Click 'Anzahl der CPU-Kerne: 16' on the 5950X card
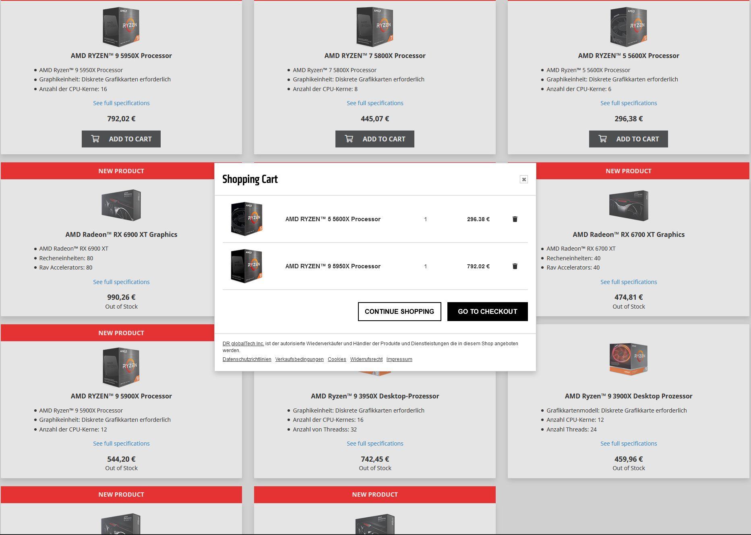 73,89
